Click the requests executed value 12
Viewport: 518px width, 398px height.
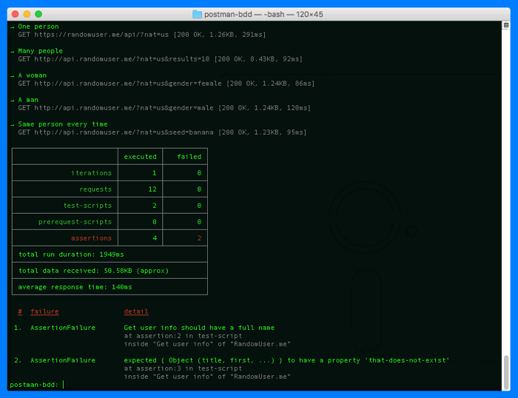coord(152,189)
